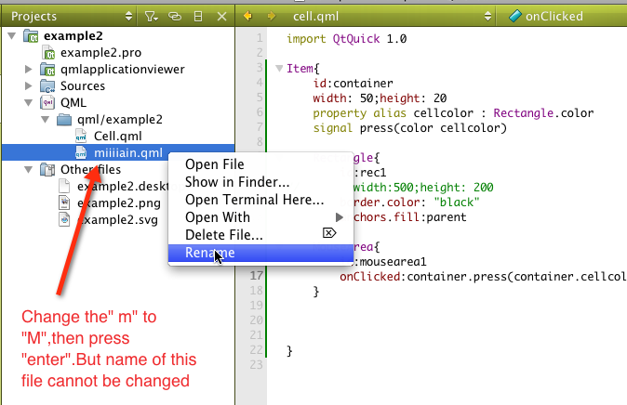This screenshot has height=405, width=627.
Task: Select Show in Finder... menu entry
Action: pos(237,182)
